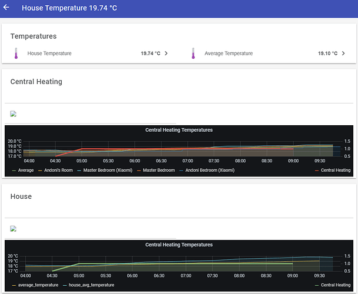Viewport: 358px width, 294px height.
Task: Toggle Master Bedroom (Xiaomi) legend series
Action: coord(105,171)
